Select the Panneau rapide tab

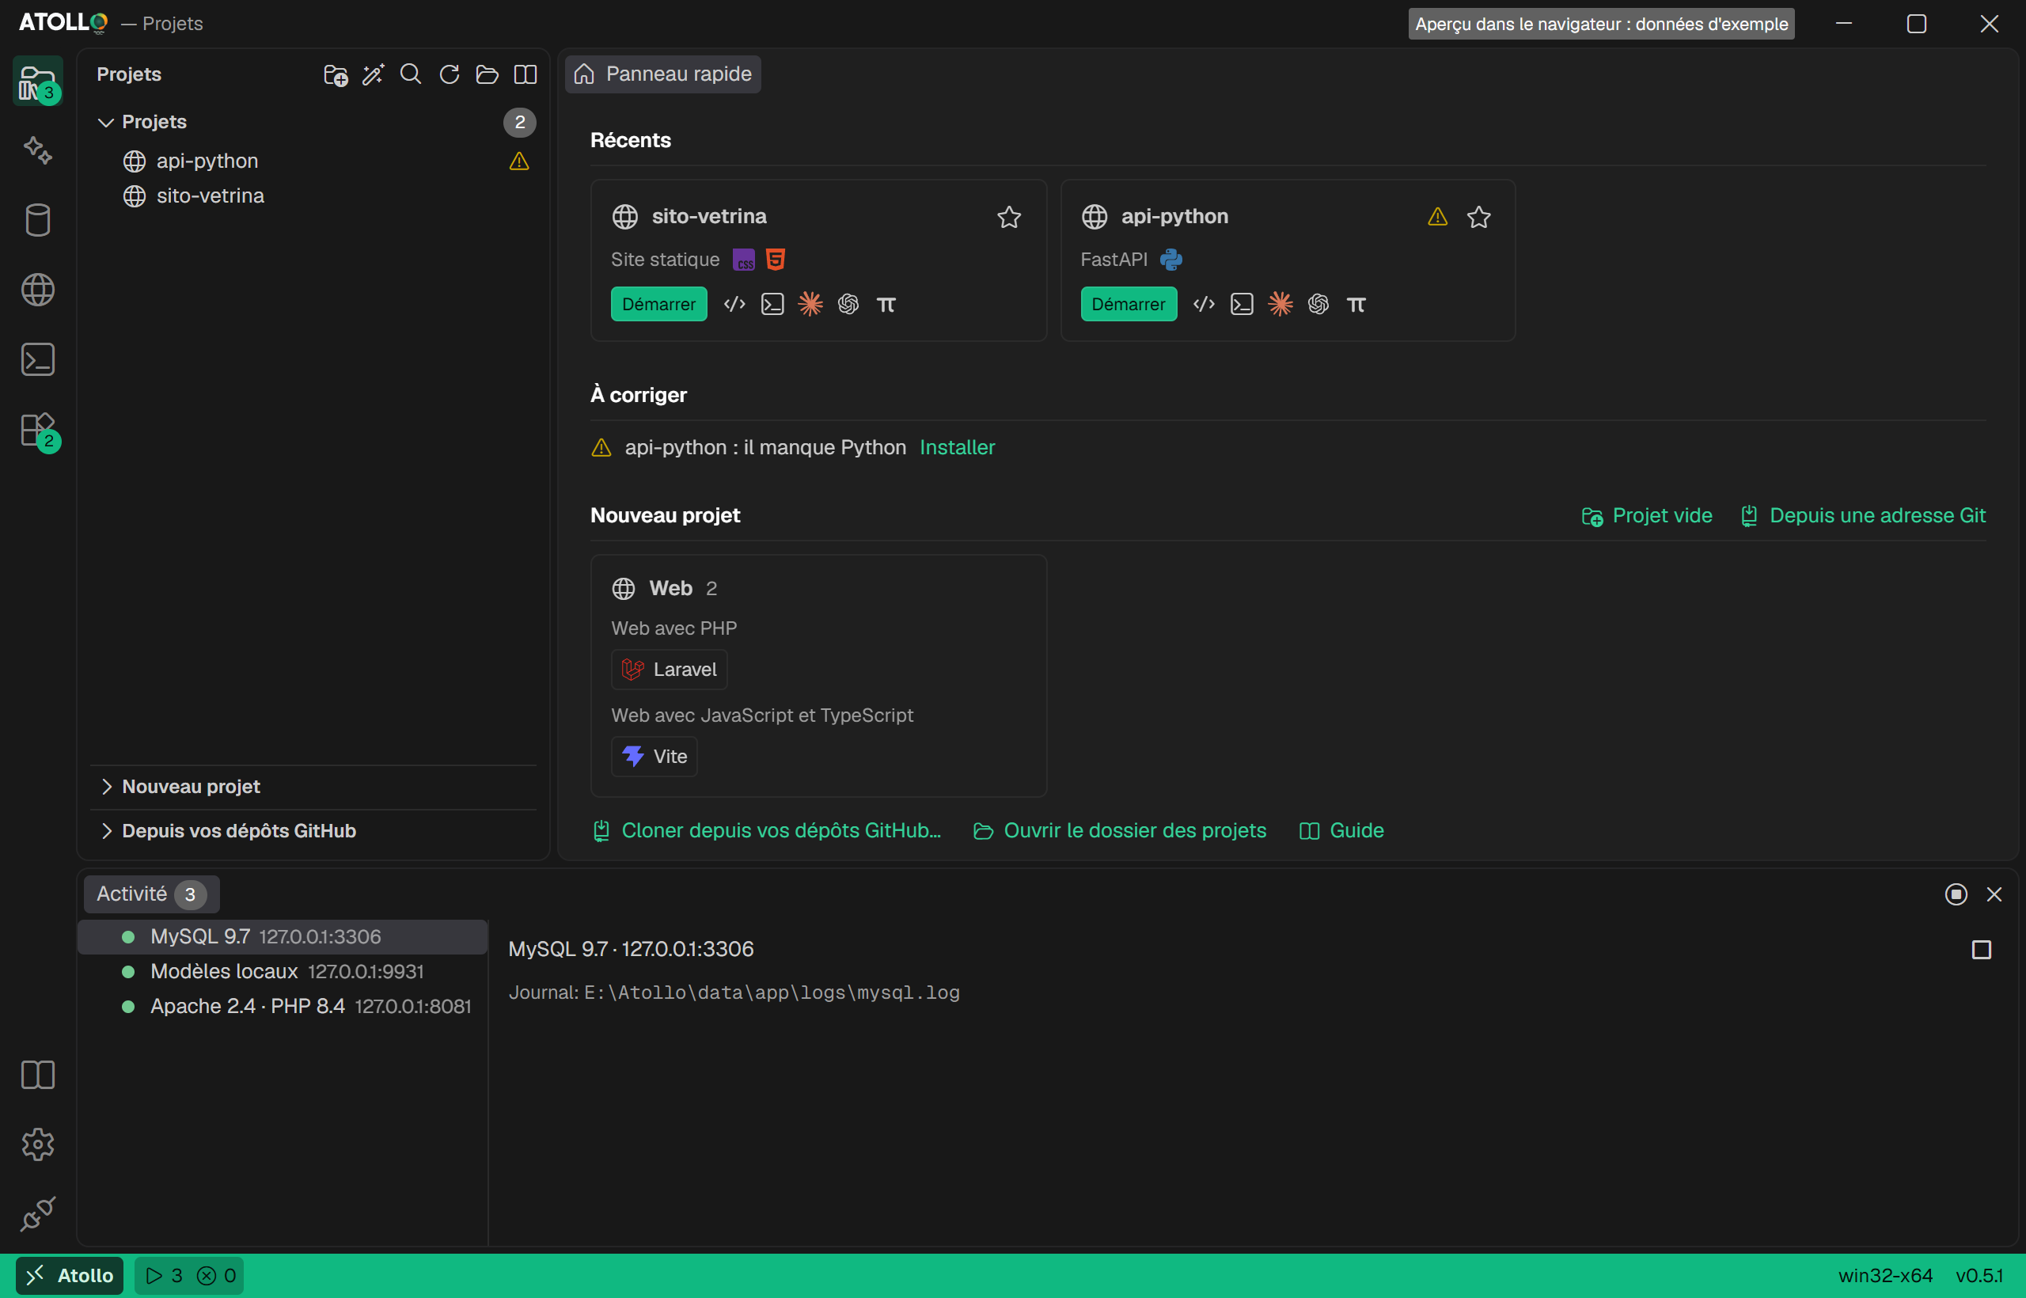[662, 75]
